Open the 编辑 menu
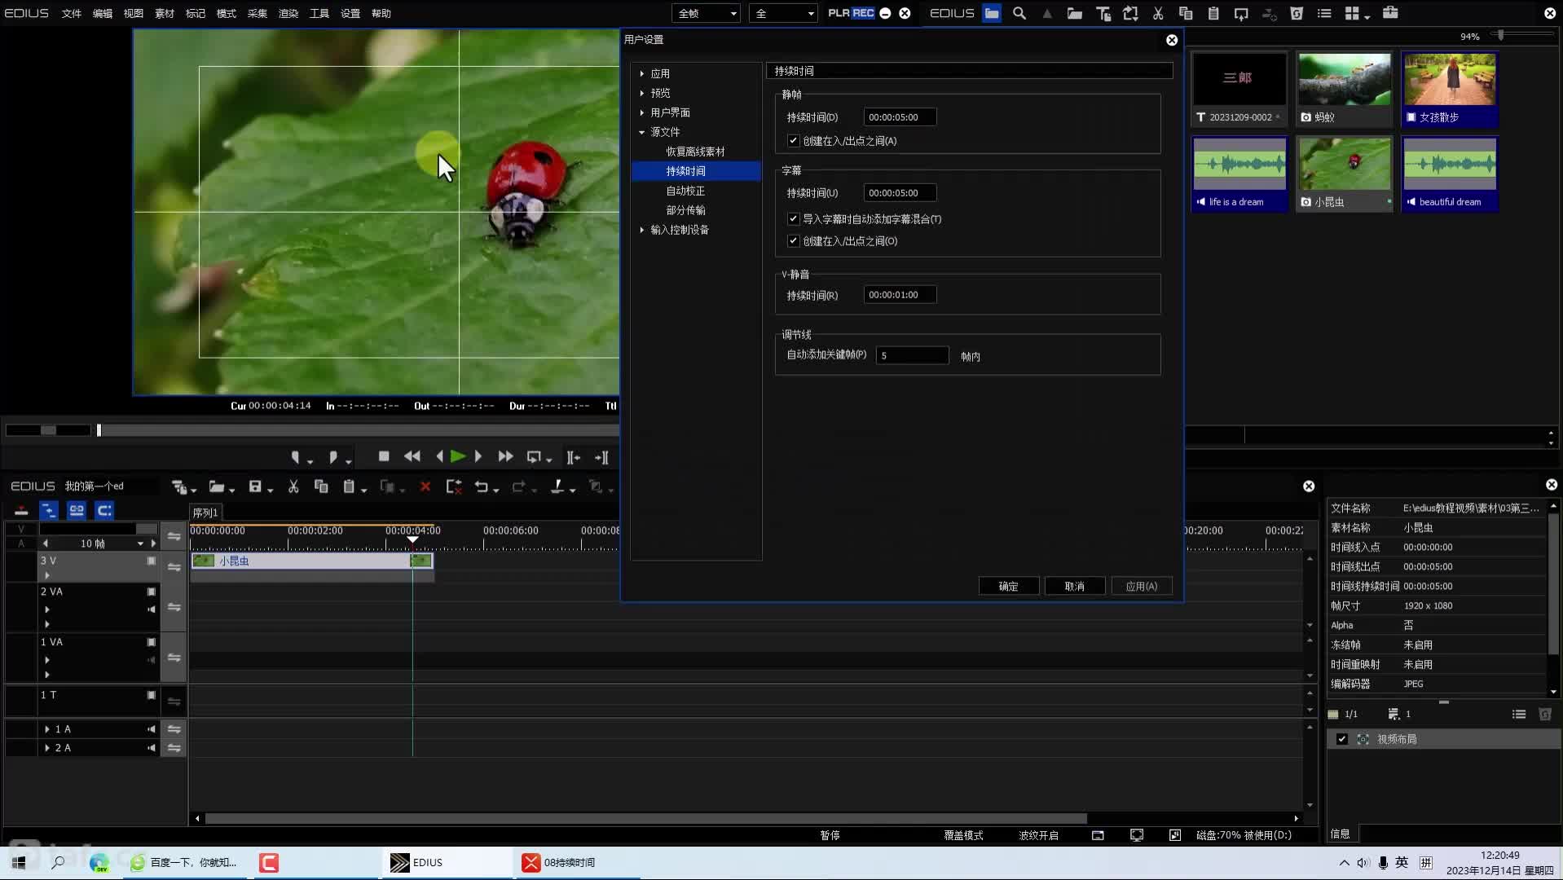The height and width of the screenshot is (880, 1563). coord(103,13)
